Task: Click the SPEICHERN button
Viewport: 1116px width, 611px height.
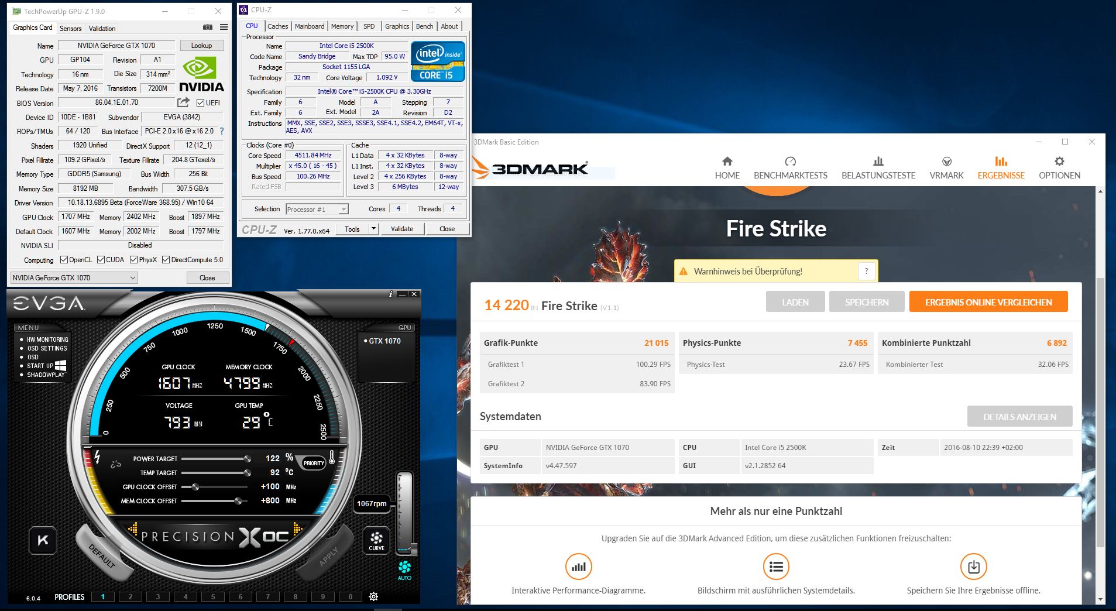Action: (x=867, y=302)
